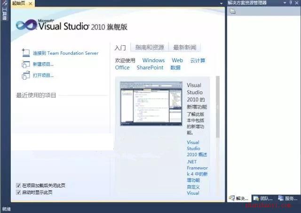Click the Connect to Team Foundation Server icon
301x213 pixels.
pos(26,52)
